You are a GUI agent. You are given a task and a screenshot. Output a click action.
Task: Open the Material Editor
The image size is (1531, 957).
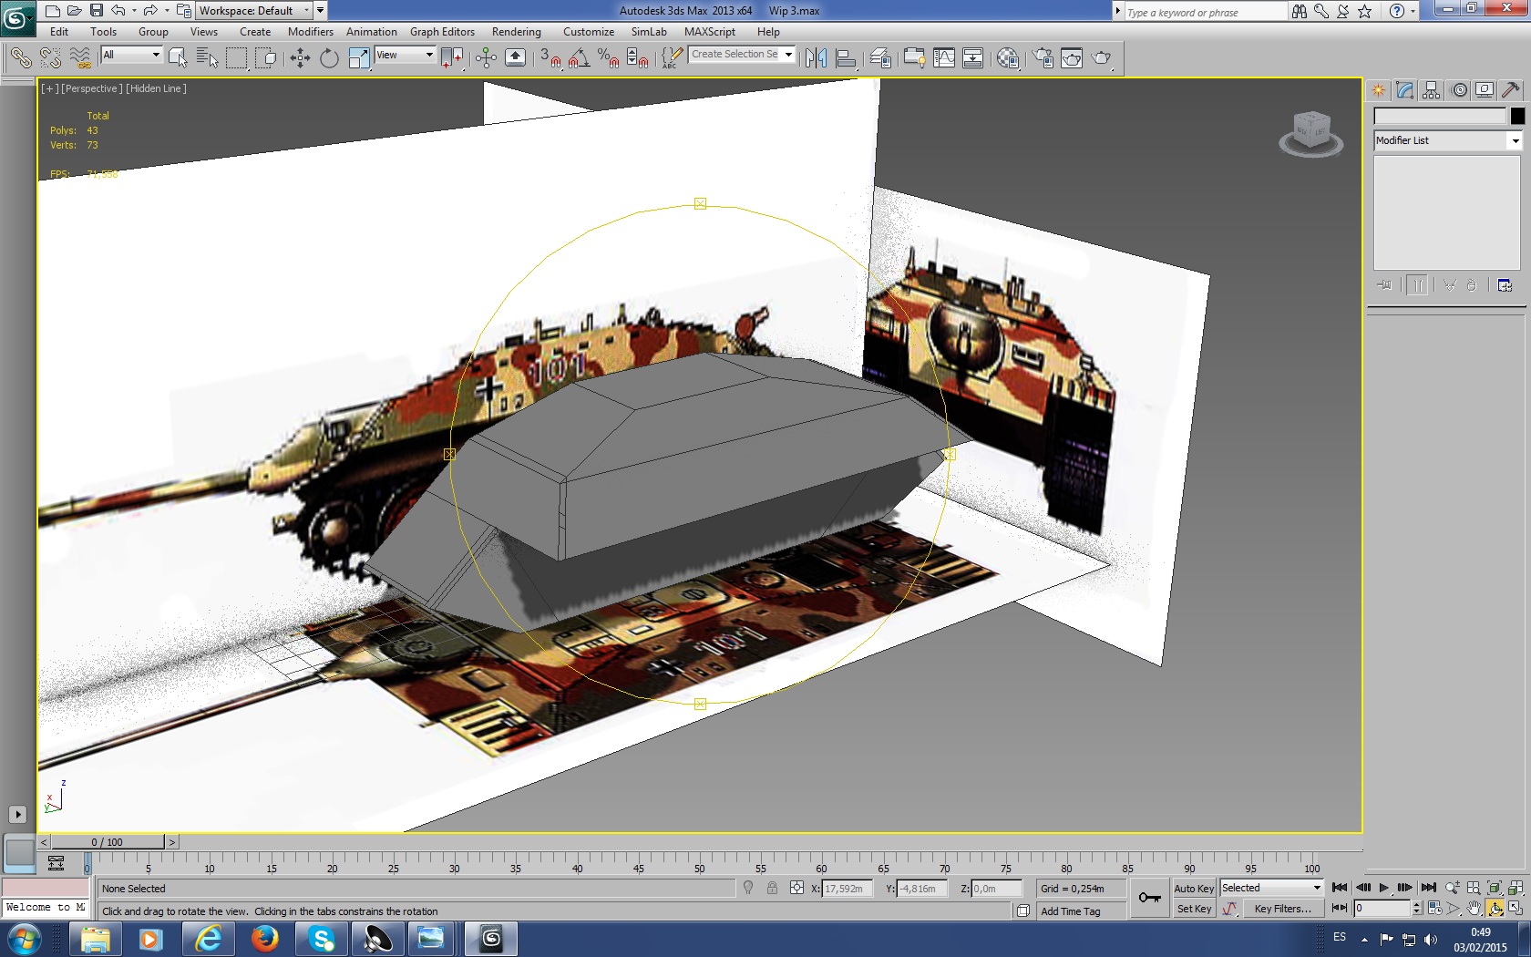pos(1008,58)
